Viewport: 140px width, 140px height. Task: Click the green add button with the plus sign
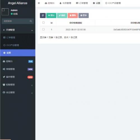(x=51, y=15)
